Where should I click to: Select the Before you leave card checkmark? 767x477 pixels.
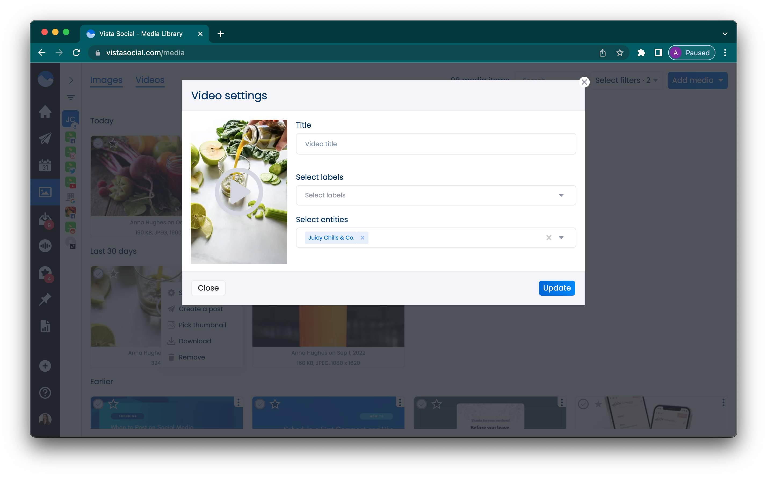422,404
